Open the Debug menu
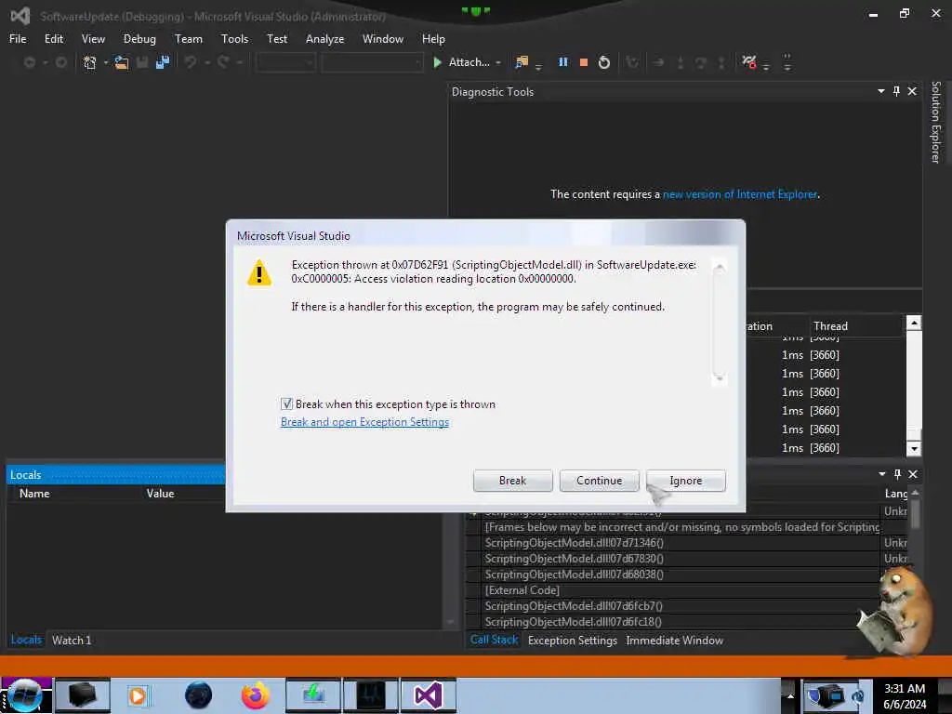Viewport: 952px width, 714px height. pos(139,39)
